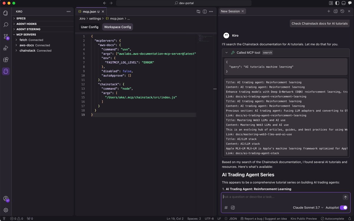
Task: Close the chat panel
Action: click(x=349, y=11)
